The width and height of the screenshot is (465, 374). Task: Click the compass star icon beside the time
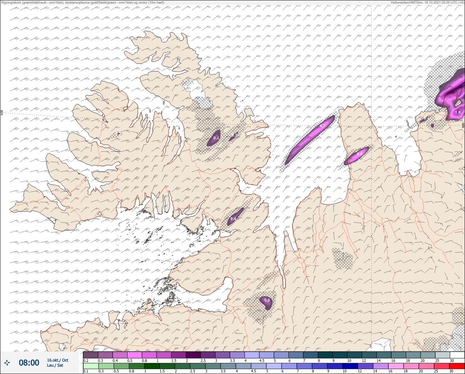click(x=7, y=362)
